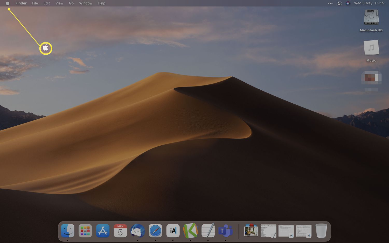Select the Macintosh HD desktop icon

[371, 18]
